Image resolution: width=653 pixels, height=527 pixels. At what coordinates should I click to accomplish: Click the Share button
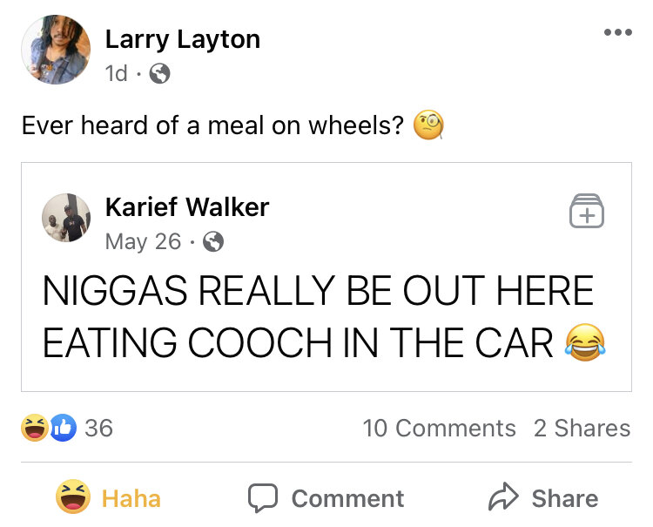(543, 497)
